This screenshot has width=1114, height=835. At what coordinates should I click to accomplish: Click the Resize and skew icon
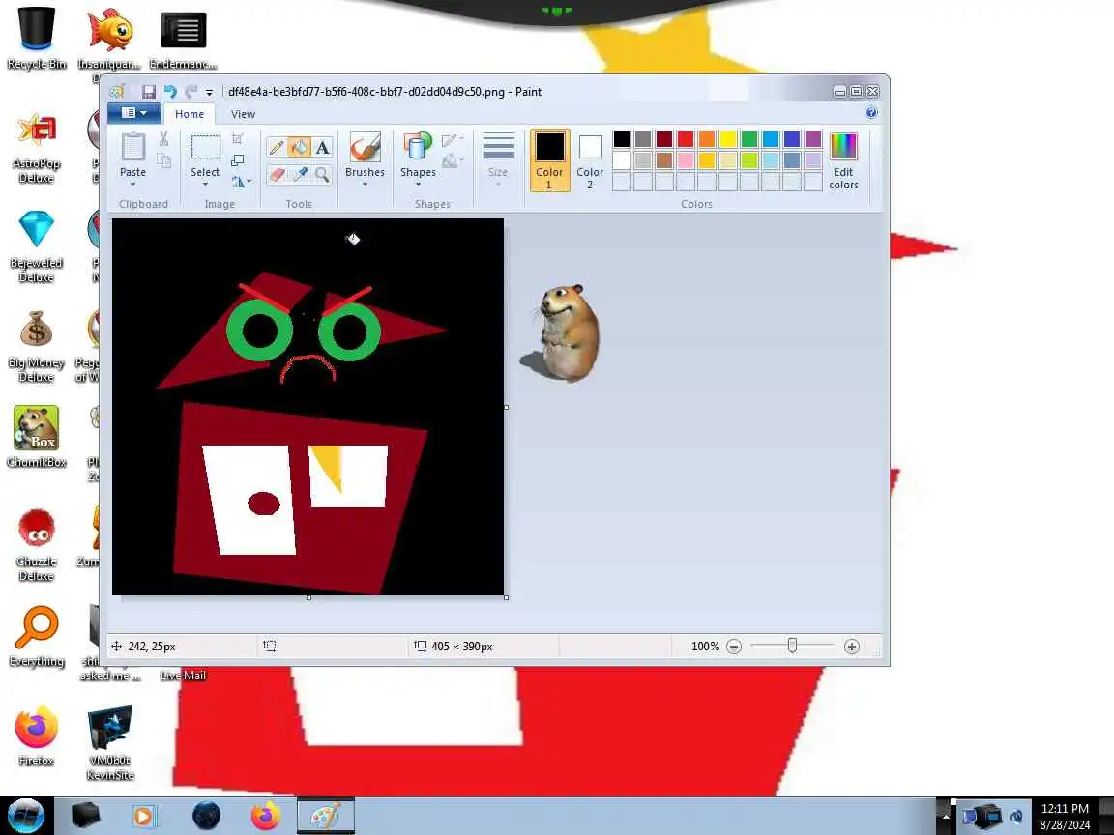[238, 160]
